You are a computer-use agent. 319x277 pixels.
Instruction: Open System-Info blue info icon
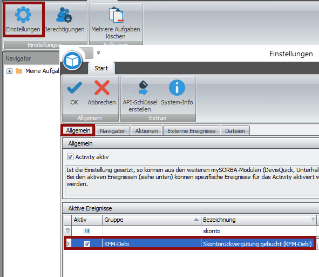coord(177,88)
